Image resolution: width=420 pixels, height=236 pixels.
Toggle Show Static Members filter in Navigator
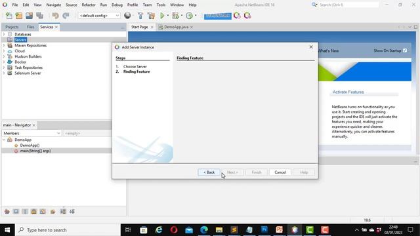(25, 212)
